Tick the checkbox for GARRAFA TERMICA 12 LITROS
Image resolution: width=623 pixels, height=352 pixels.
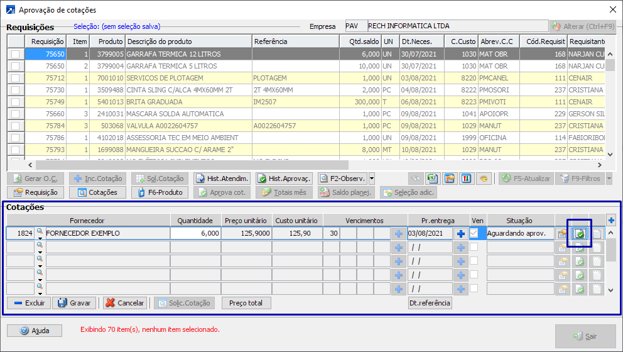pyautogui.click(x=15, y=55)
